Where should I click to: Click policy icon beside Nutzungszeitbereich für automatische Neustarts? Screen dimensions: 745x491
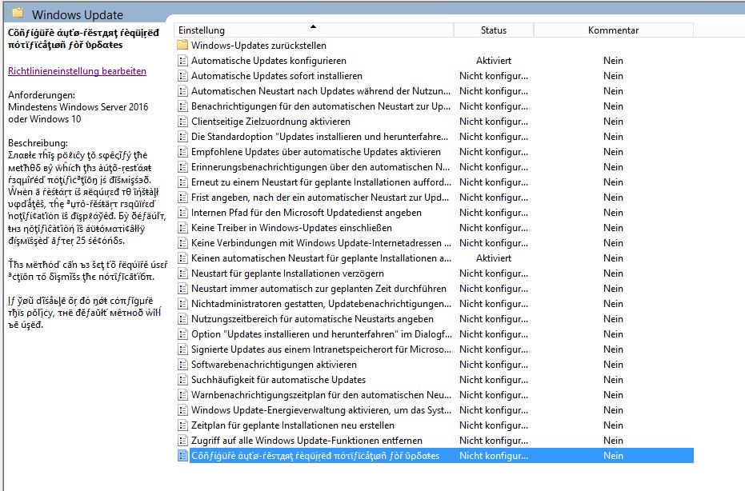click(182, 319)
